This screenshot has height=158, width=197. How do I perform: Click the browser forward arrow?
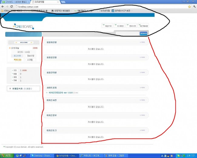tap(7, 6)
